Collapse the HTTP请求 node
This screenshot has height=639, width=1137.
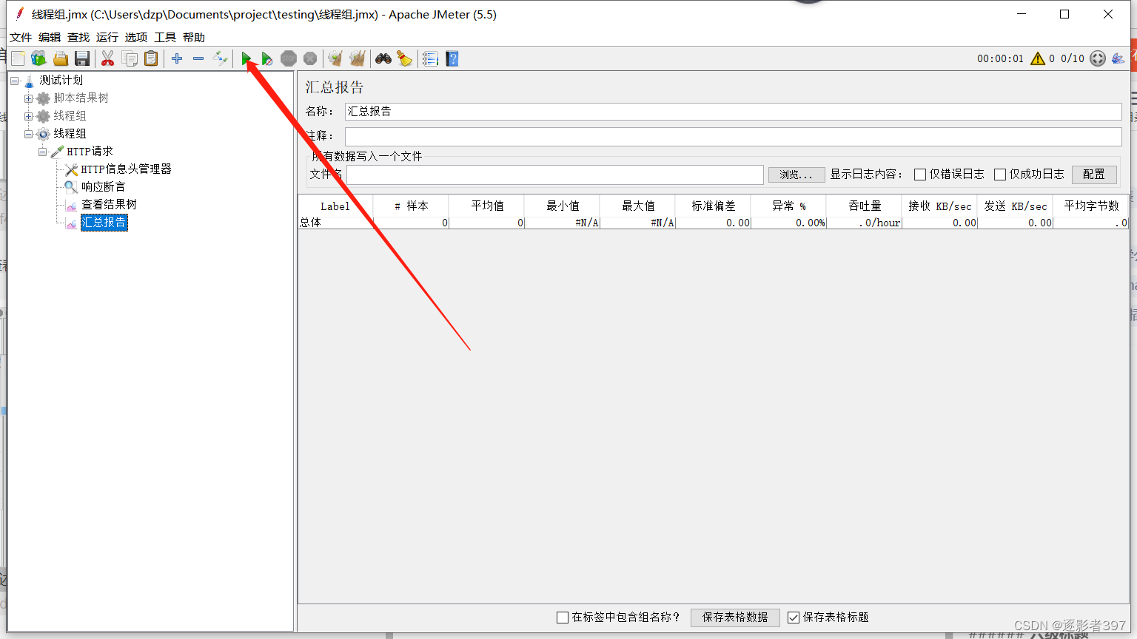[42, 152]
